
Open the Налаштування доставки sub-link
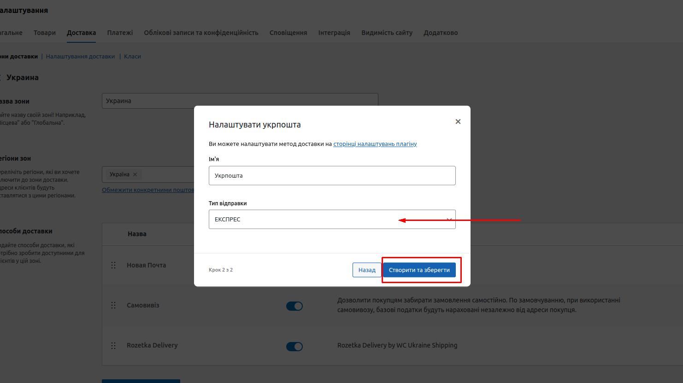[80, 57]
